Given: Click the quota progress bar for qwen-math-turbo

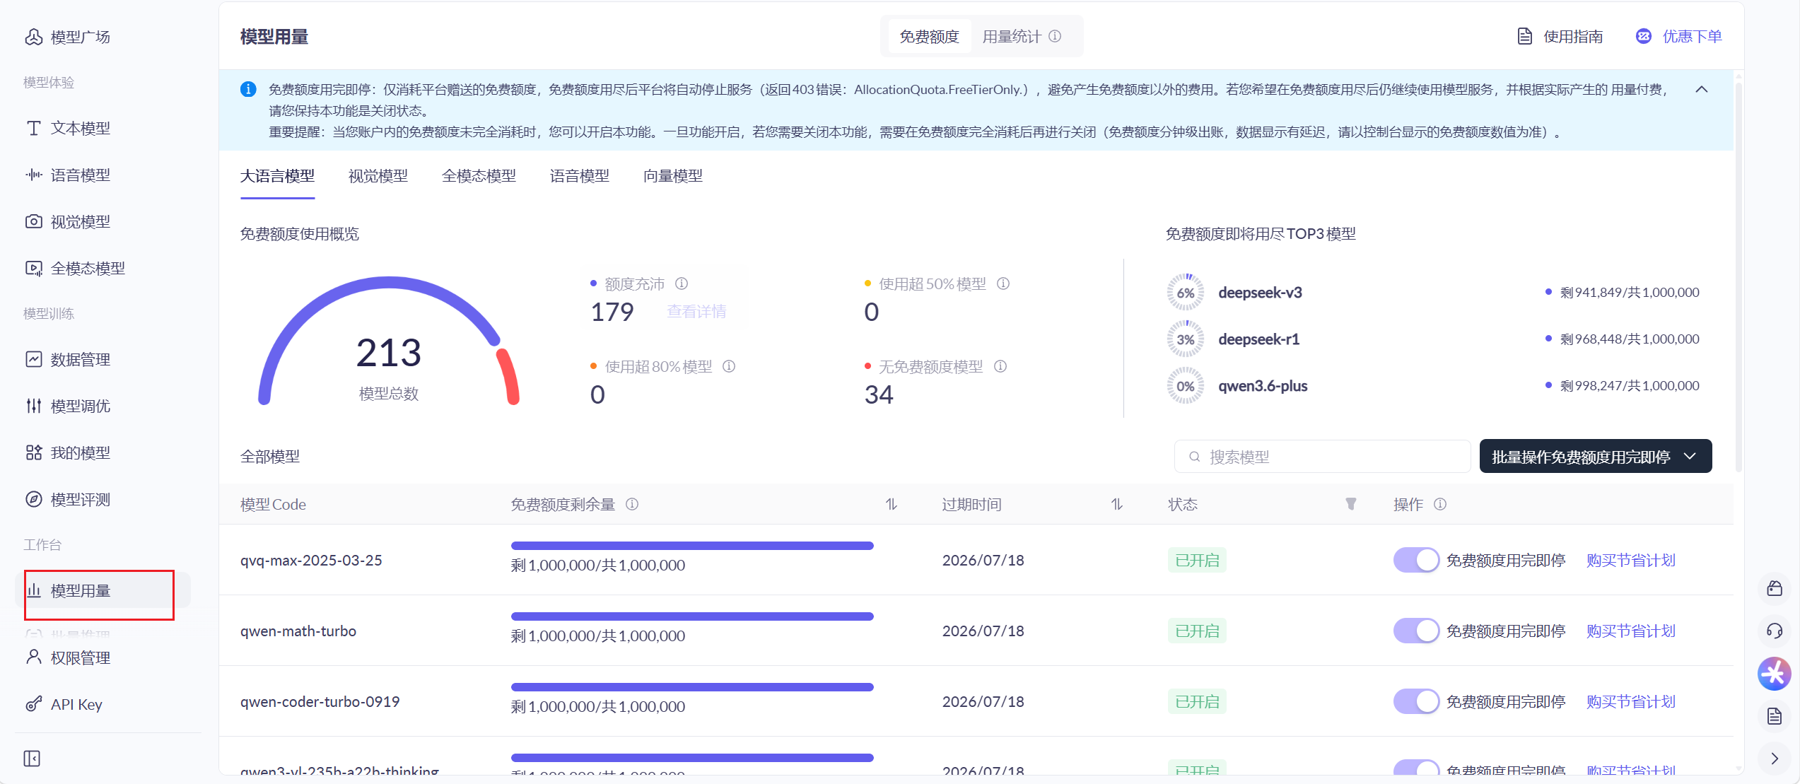Looking at the screenshot, I should click(x=692, y=616).
